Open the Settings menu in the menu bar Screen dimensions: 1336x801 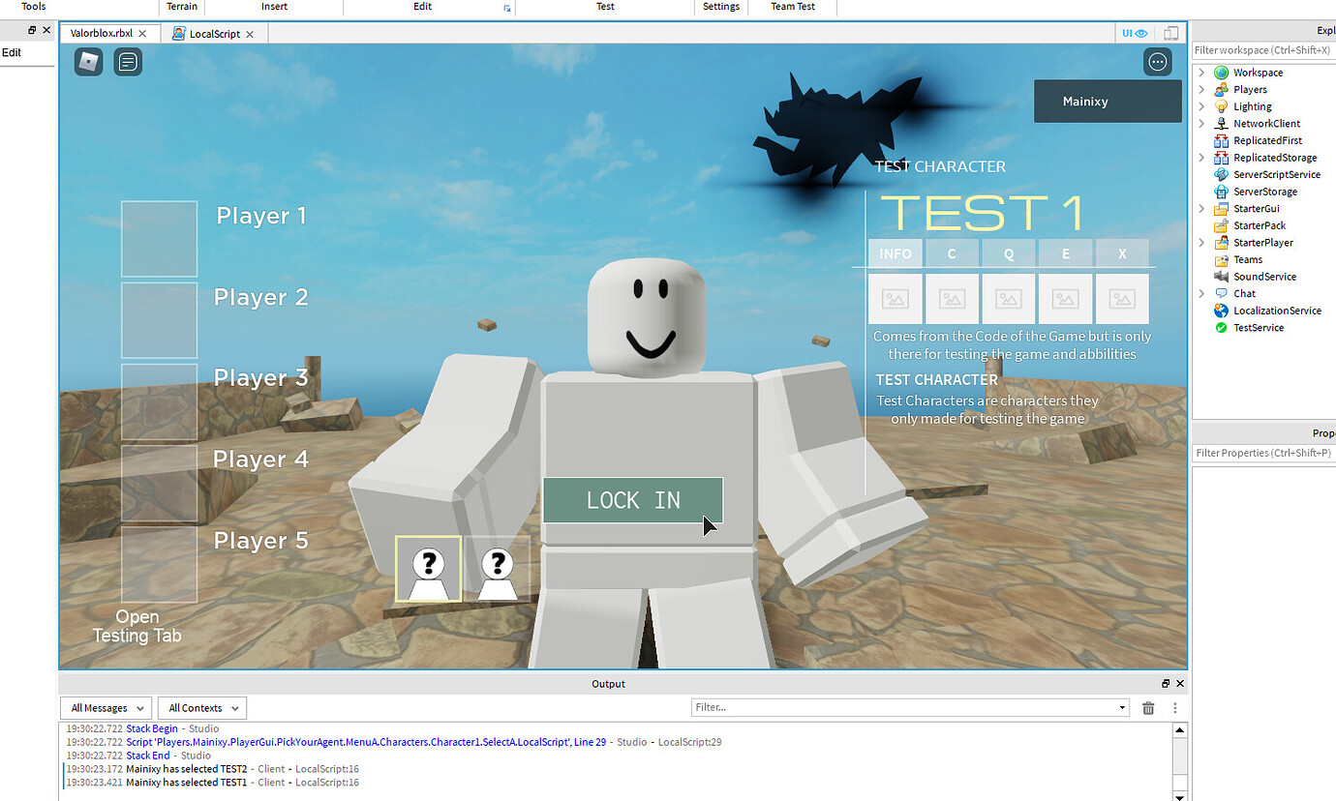click(721, 7)
